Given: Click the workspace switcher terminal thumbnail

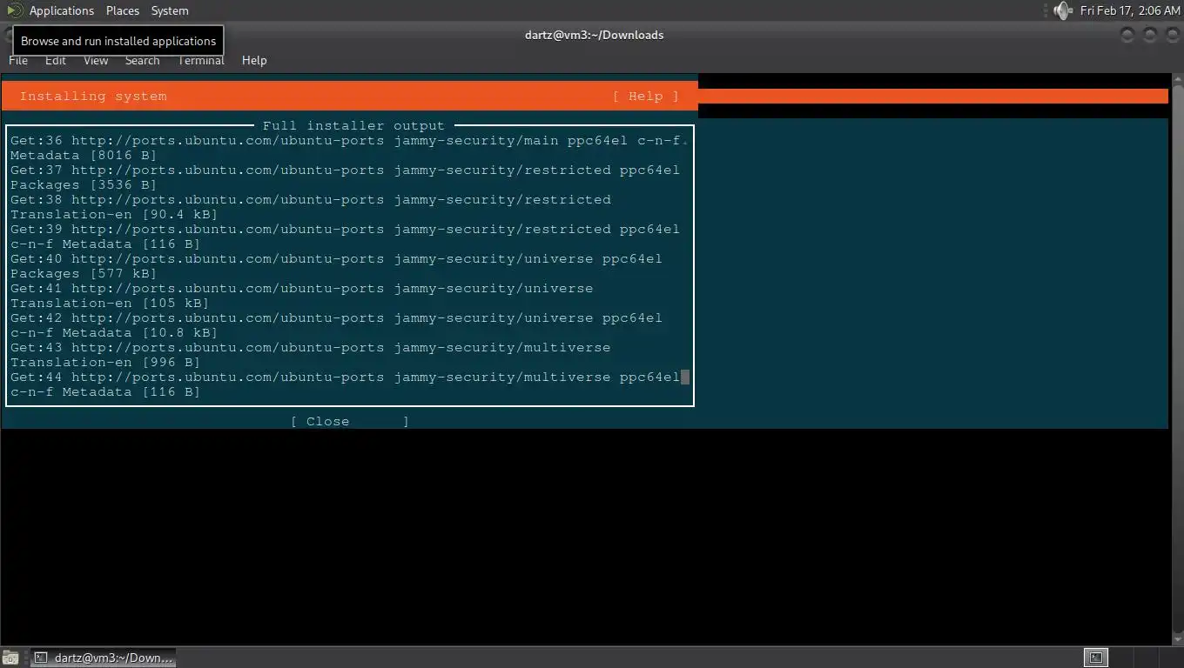Looking at the screenshot, I should [1096, 658].
